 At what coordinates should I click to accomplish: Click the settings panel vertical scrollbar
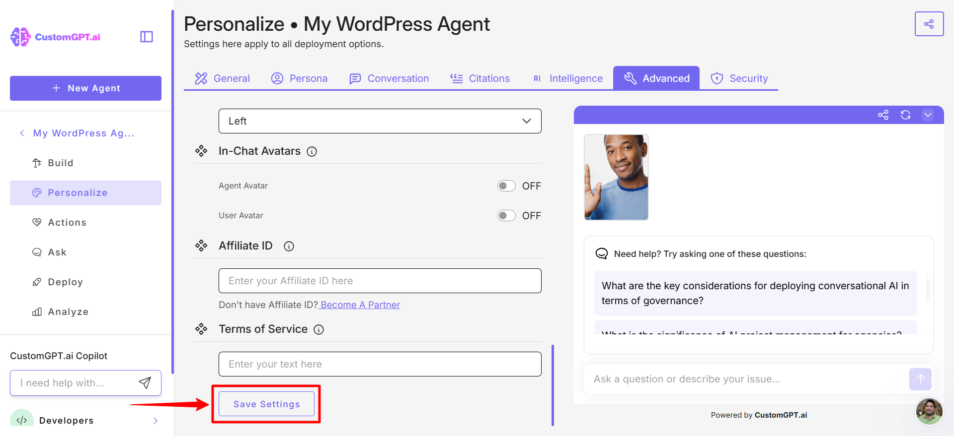point(553,385)
